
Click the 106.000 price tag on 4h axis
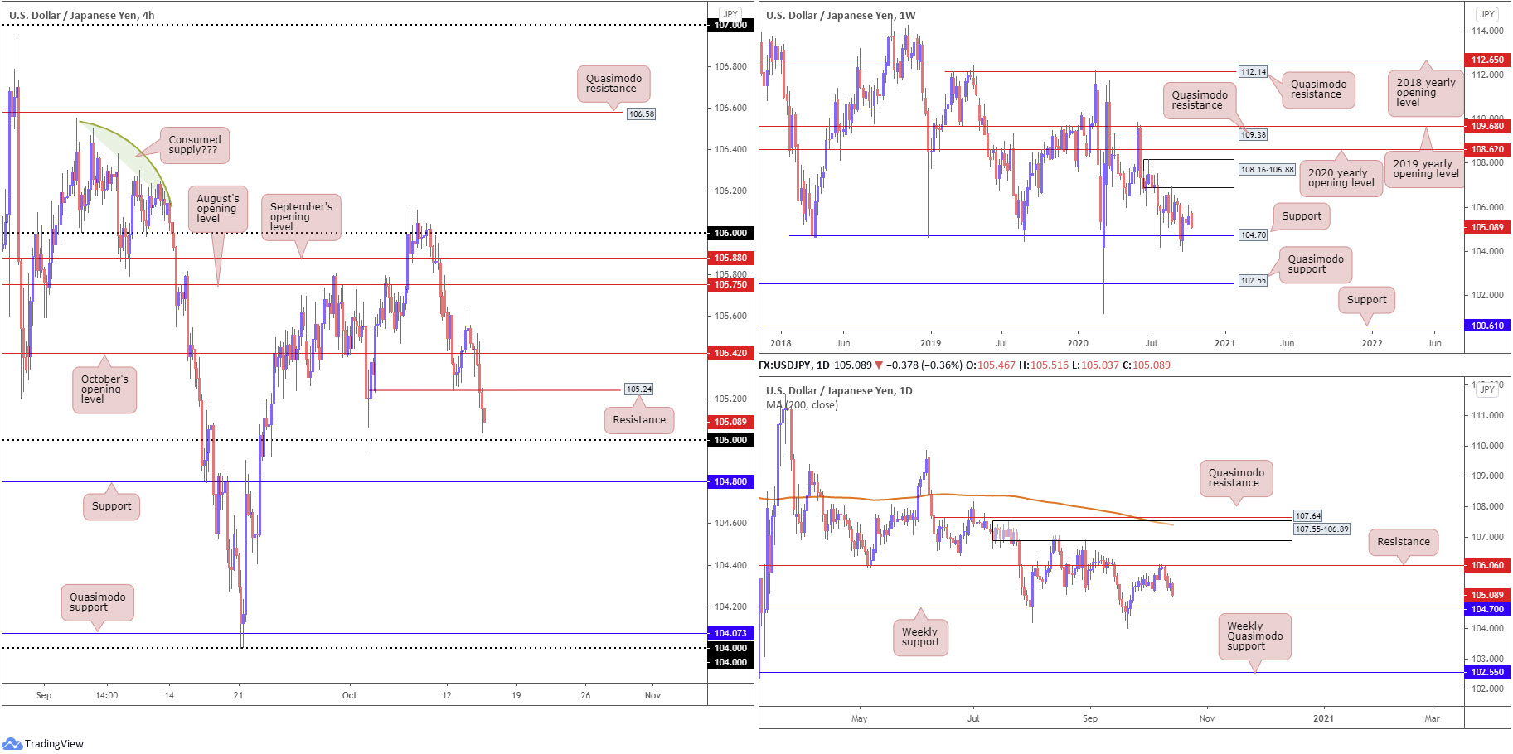[x=730, y=233]
